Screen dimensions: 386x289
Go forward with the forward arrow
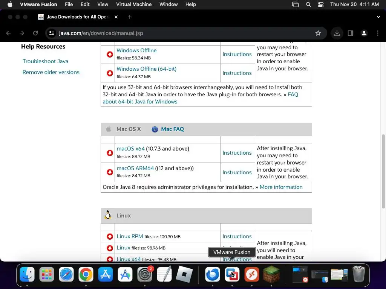[22, 33]
